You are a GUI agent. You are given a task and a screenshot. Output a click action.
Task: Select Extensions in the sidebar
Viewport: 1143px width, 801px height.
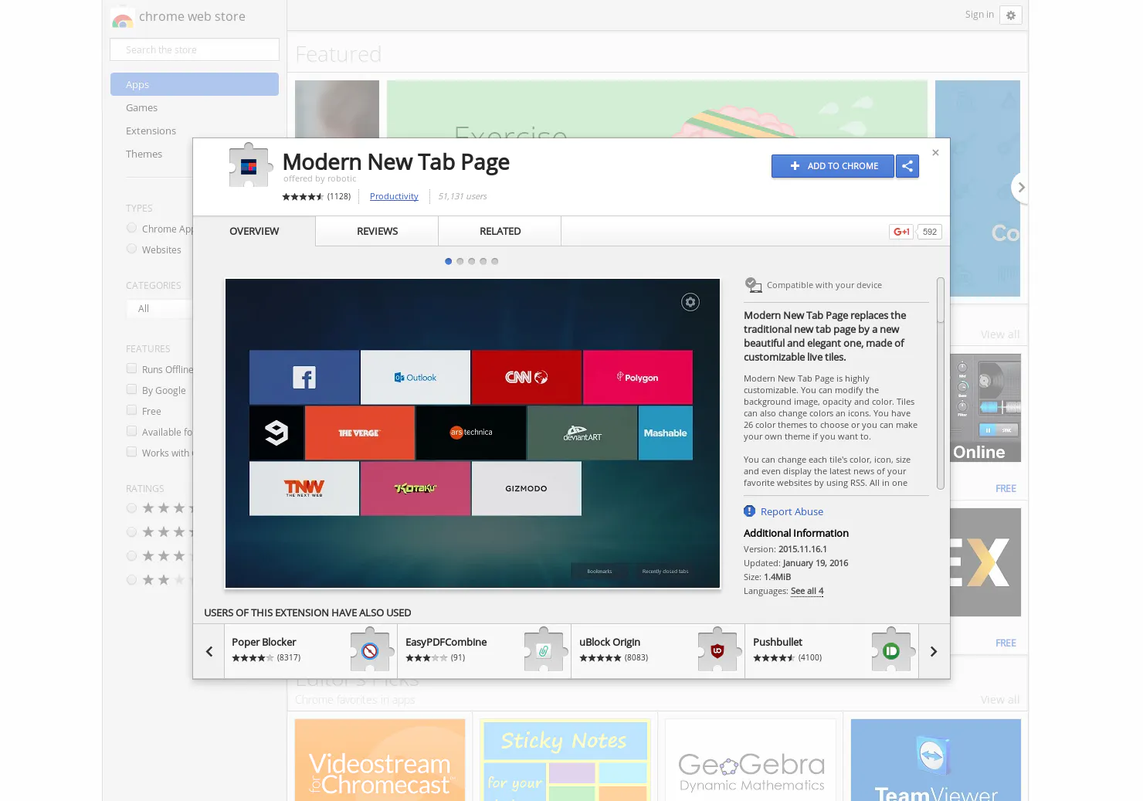pos(151,131)
